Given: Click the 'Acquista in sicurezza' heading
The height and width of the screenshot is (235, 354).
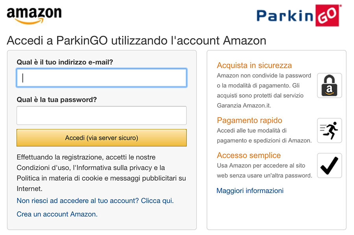Looking at the screenshot, I should point(254,65).
